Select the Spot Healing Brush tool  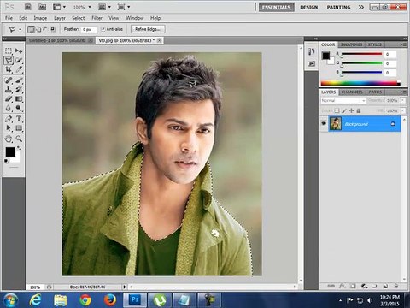click(9, 80)
